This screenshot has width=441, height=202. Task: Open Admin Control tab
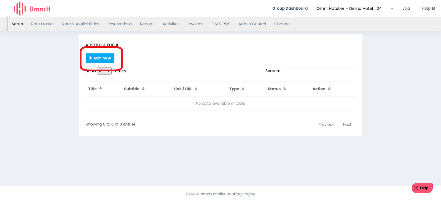coord(252,24)
